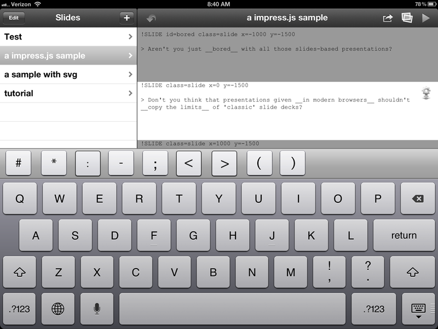This screenshot has width=438, height=329.
Task: Tap the battery indicator in status bar
Action: [x=432, y=4]
